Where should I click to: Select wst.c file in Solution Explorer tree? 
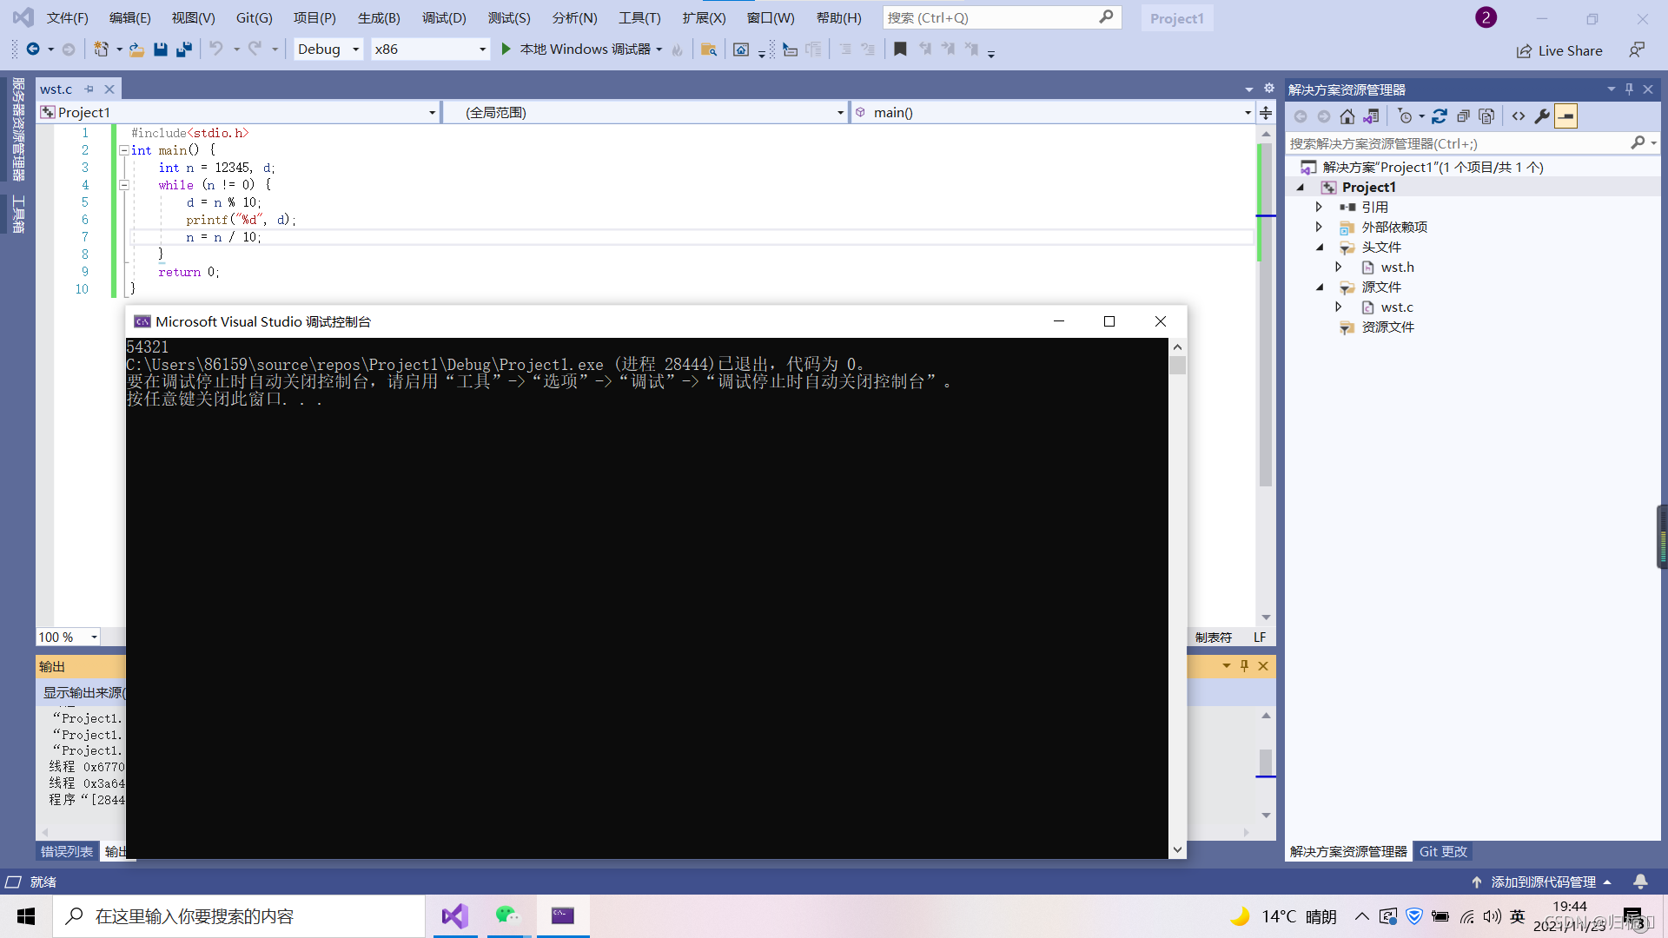click(x=1397, y=307)
